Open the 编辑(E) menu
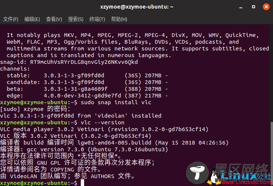Viewport: 273px width, 186px height. (x=32, y=19)
